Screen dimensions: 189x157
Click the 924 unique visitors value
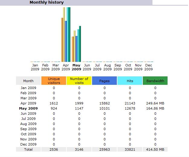tap(54, 108)
